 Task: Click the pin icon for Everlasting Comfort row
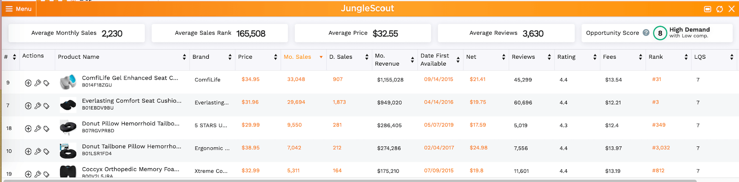click(38, 106)
